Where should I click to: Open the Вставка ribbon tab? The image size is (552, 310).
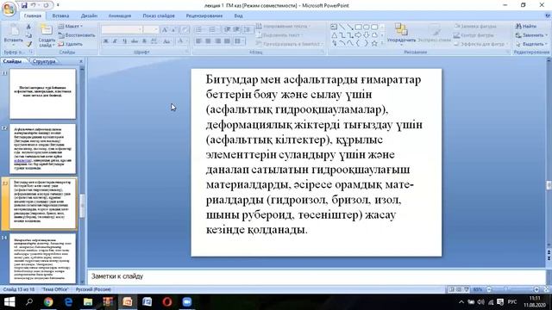60,15
